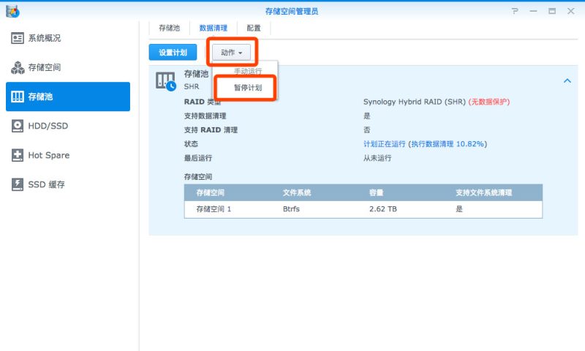Click the 存储空间 column header

click(211, 193)
